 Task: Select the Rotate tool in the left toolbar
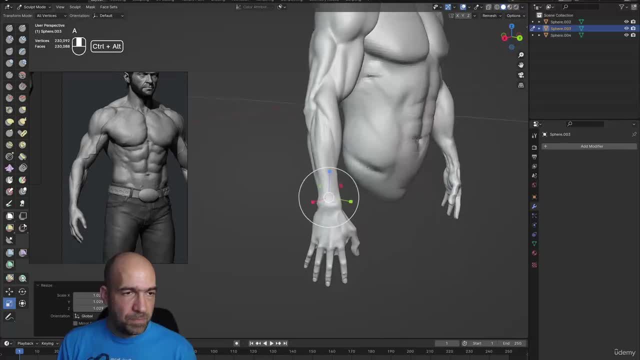click(22, 291)
